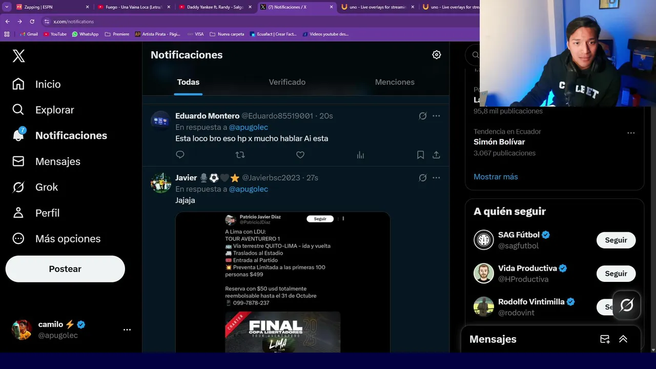656x369 pixels.
Task: Open Simón Bolívar trend options menu
Action: coord(631,133)
